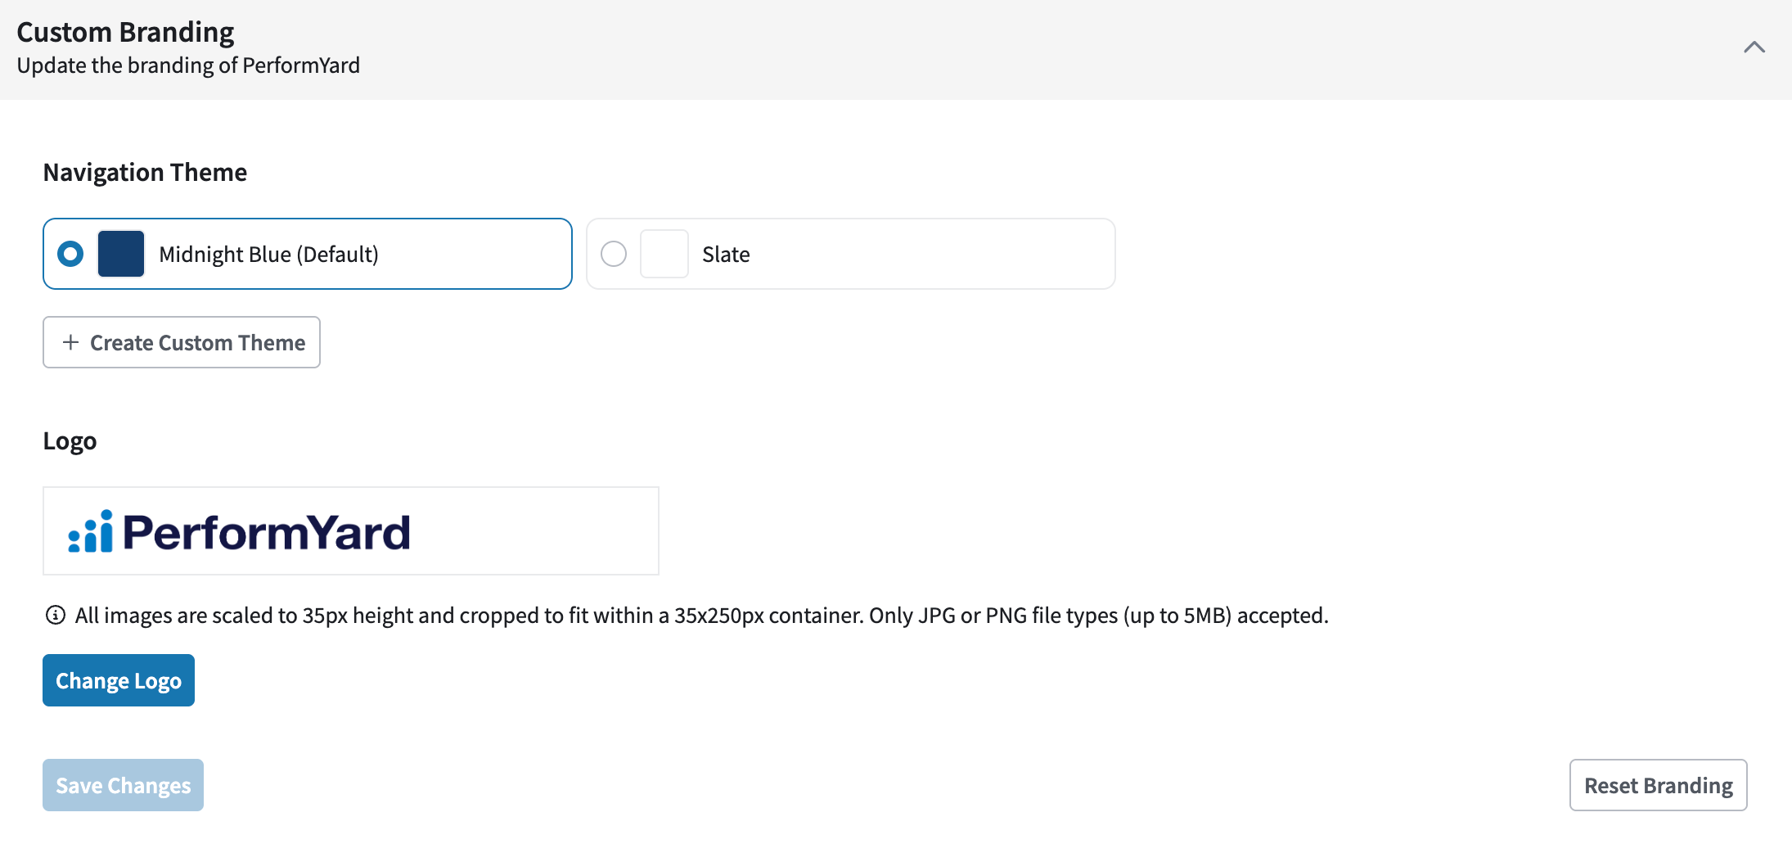Click the Custom Branding header title
The height and width of the screenshot is (853, 1792).
125,32
